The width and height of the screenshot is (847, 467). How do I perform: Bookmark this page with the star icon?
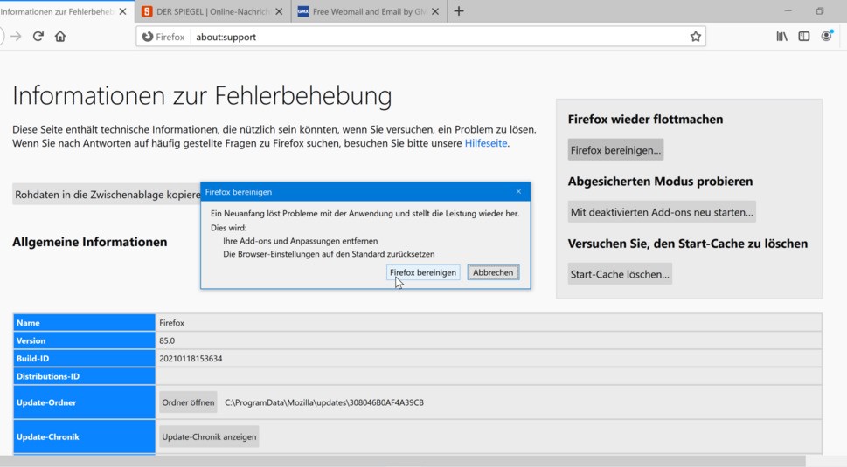tap(695, 37)
